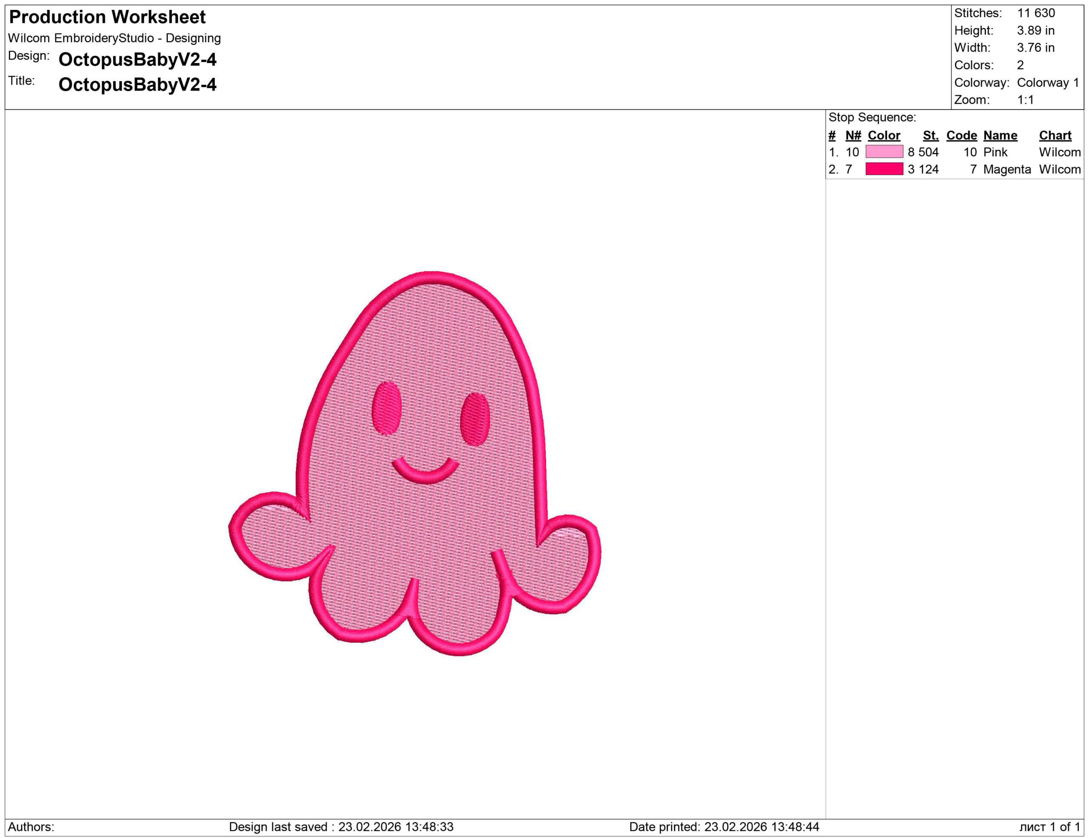Click the Stitches count 11 630
This screenshot has width=1089, height=838.
click(1036, 13)
